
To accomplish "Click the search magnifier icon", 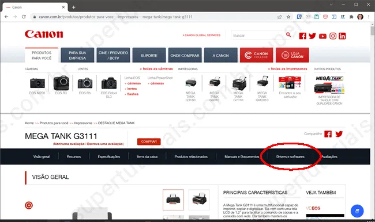I will (x=288, y=35).
